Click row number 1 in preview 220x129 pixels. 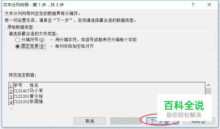[x=11, y=86]
